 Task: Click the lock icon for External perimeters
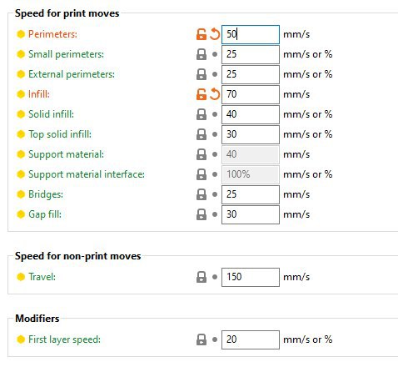(201, 74)
